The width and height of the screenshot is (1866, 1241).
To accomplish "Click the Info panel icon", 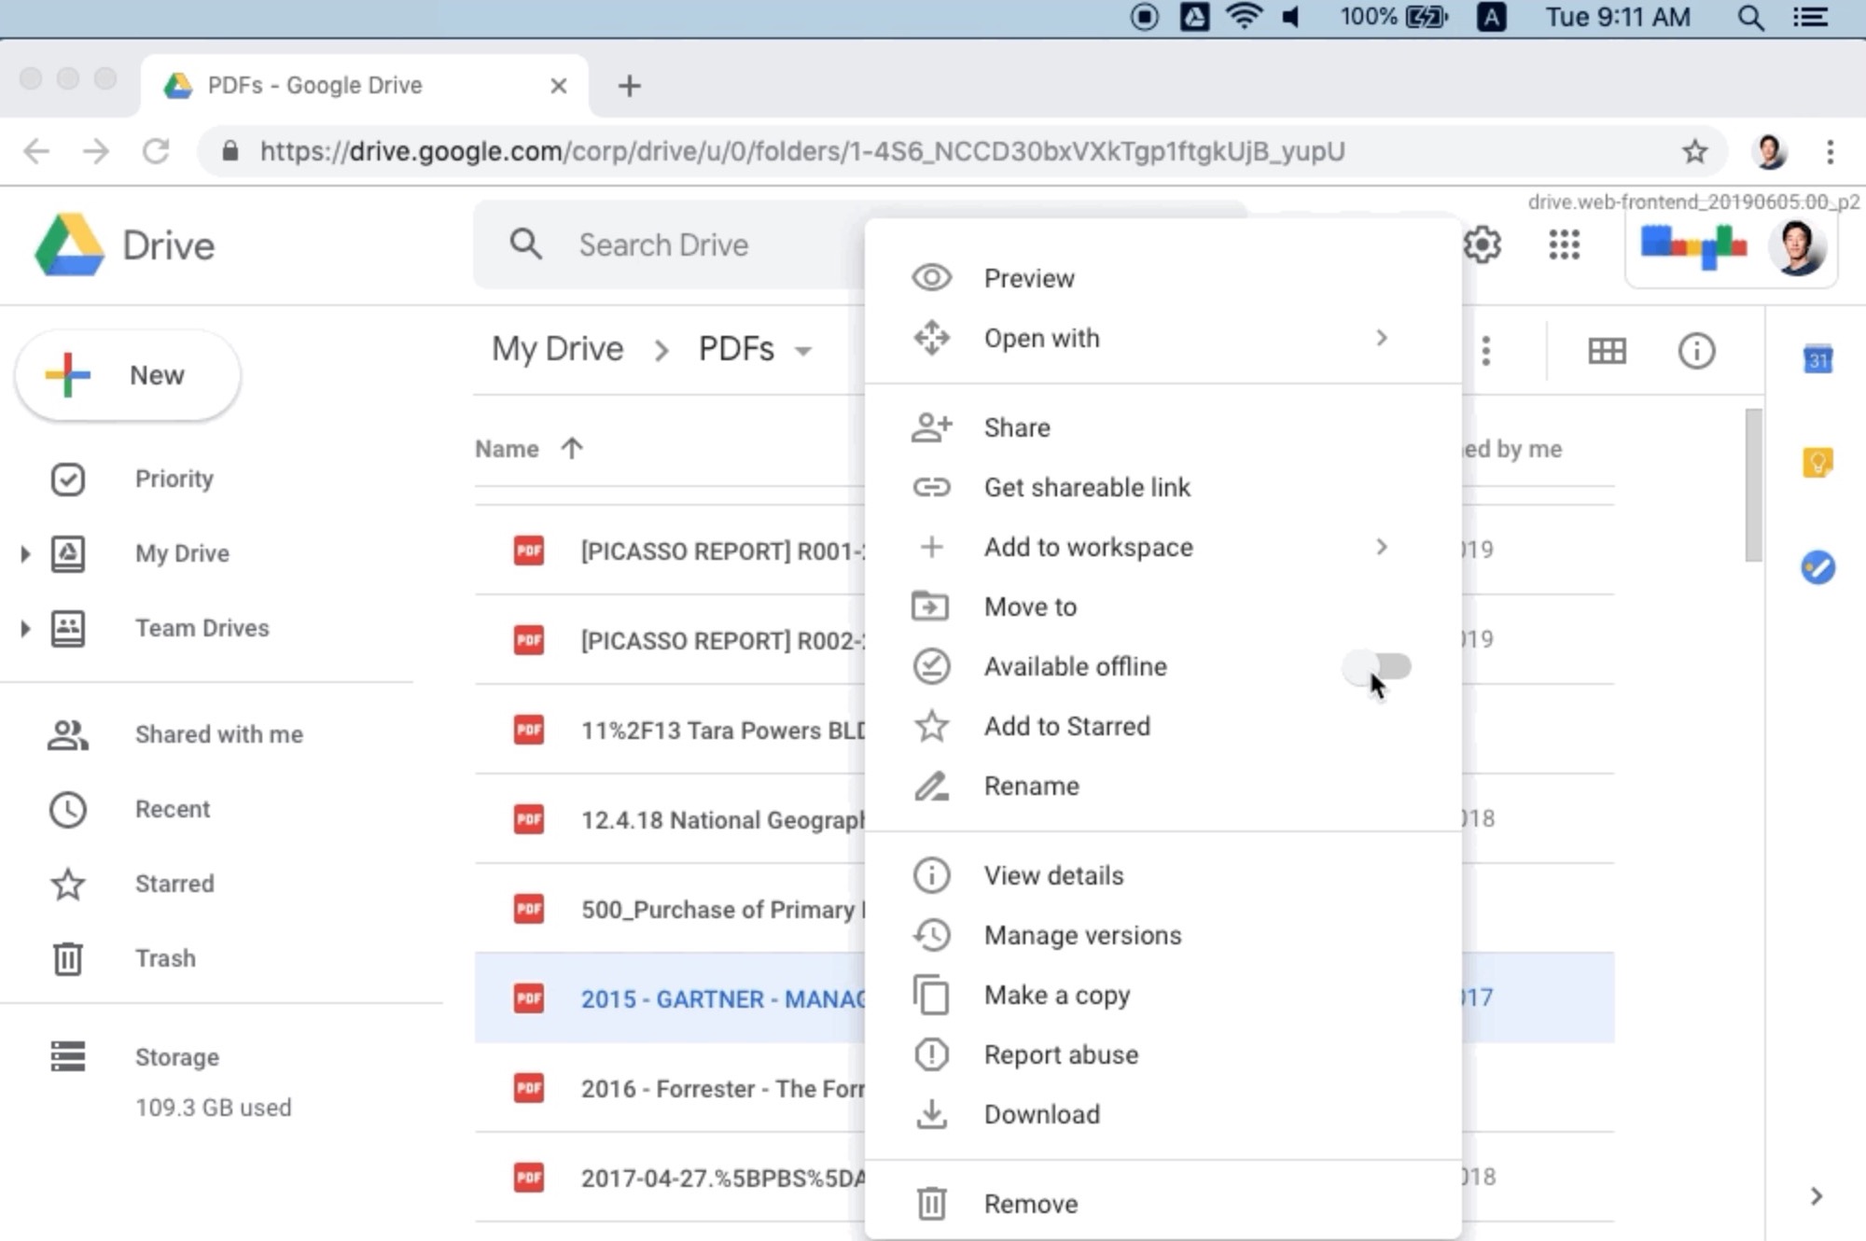I will pos(1696,351).
